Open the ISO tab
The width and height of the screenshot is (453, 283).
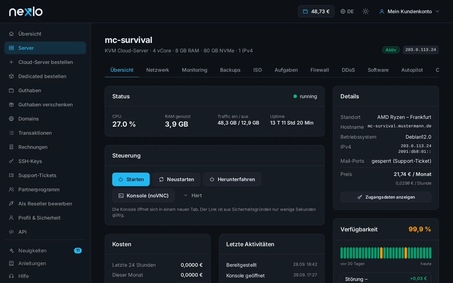pyautogui.click(x=258, y=70)
